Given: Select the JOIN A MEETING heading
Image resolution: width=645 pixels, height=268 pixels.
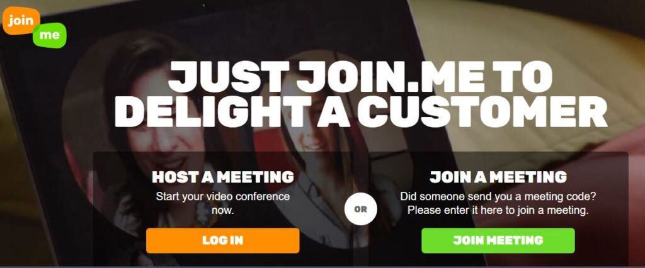Looking at the screenshot, I should click(x=498, y=177).
